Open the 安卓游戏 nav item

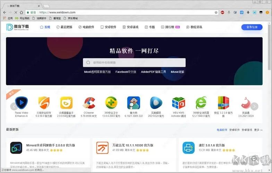pos(130,27)
